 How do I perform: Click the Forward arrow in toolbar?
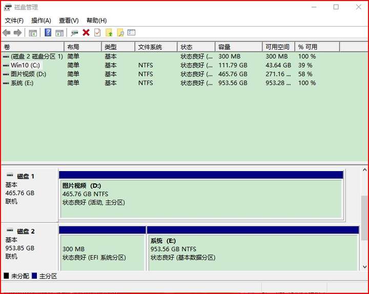click(x=17, y=33)
